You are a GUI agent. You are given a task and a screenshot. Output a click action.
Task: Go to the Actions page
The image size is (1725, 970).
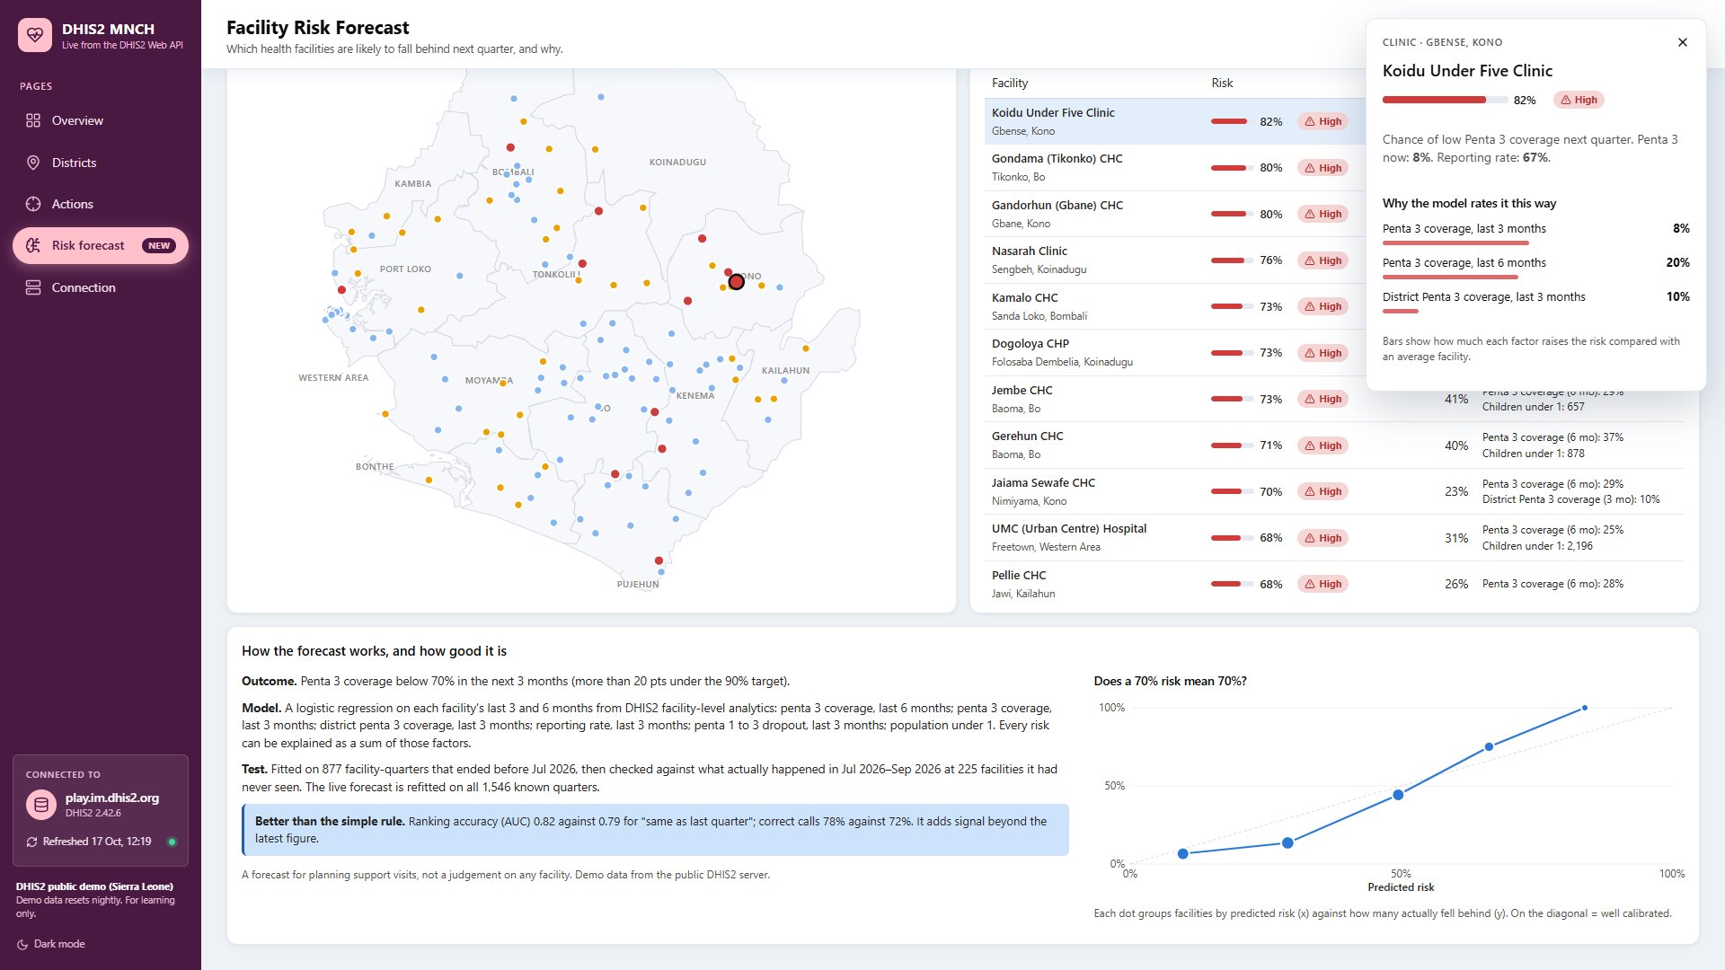(101, 204)
